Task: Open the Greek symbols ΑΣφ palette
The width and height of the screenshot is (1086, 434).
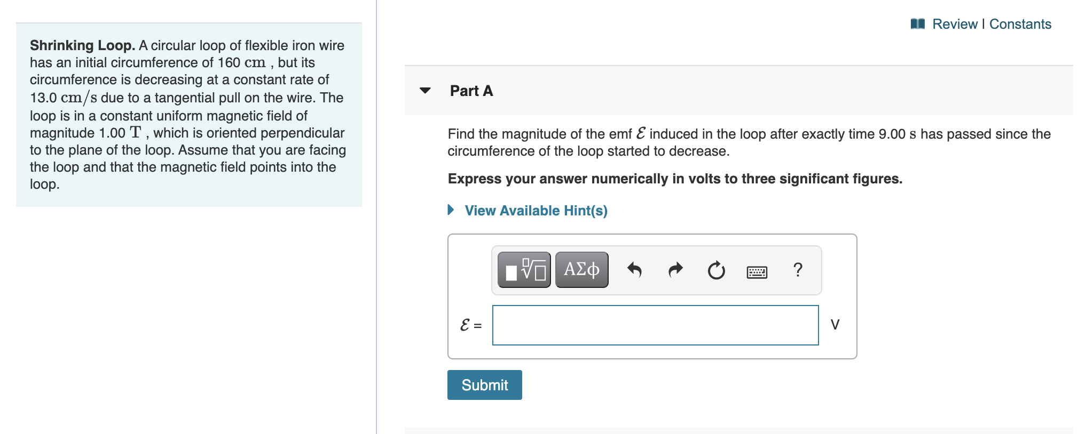Action: pos(581,270)
